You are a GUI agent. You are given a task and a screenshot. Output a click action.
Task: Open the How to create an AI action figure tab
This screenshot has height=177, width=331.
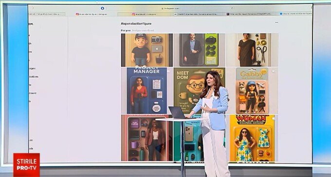pyautogui.click(x=295, y=14)
